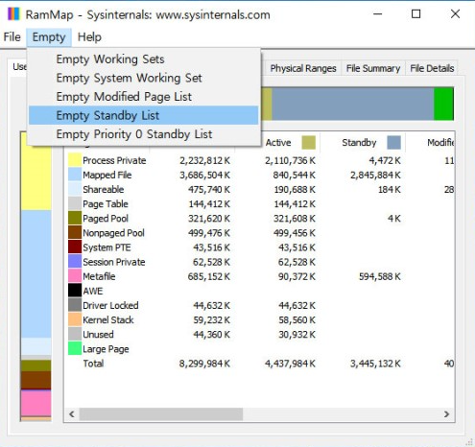
Task: Select the System PTE row label
Action: [107, 247]
